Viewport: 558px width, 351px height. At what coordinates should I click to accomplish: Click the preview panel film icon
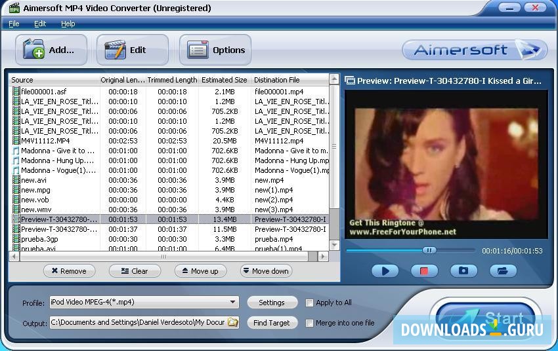pyautogui.click(x=350, y=81)
